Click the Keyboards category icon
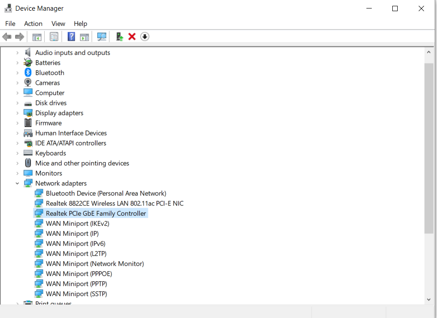The width and height of the screenshot is (437, 318). tap(28, 153)
